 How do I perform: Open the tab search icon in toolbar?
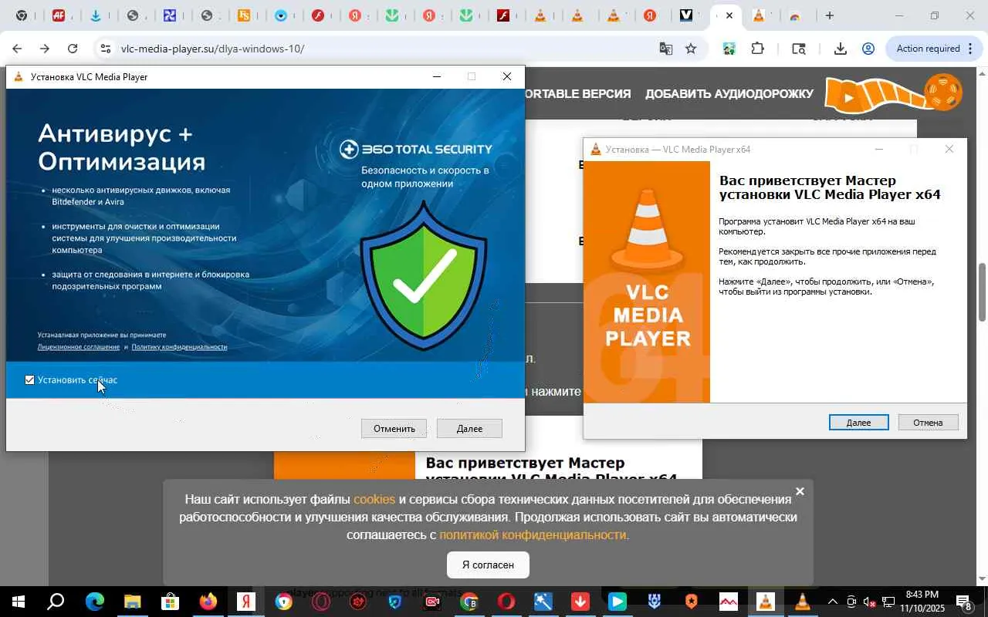coord(799,49)
